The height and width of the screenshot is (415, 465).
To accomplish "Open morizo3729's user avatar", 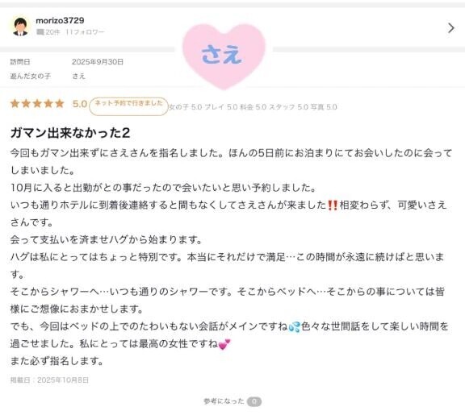I will (x=20, y=27).
